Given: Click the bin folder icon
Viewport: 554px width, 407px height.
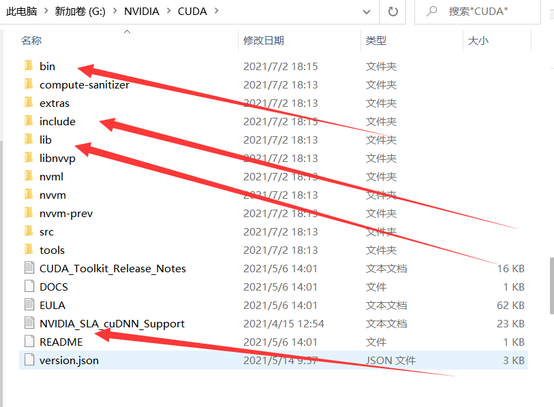Looking at the screenshot, I should click(x=29, y=65).
